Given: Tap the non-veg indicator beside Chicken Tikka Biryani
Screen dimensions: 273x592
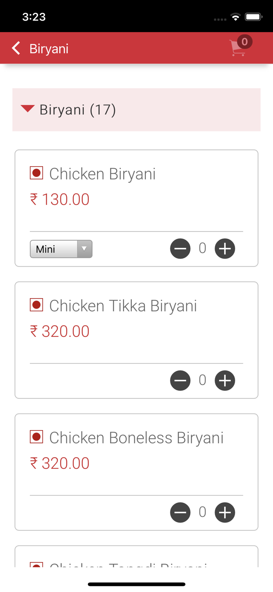Looking at the screenshot, I should point(36,305).
